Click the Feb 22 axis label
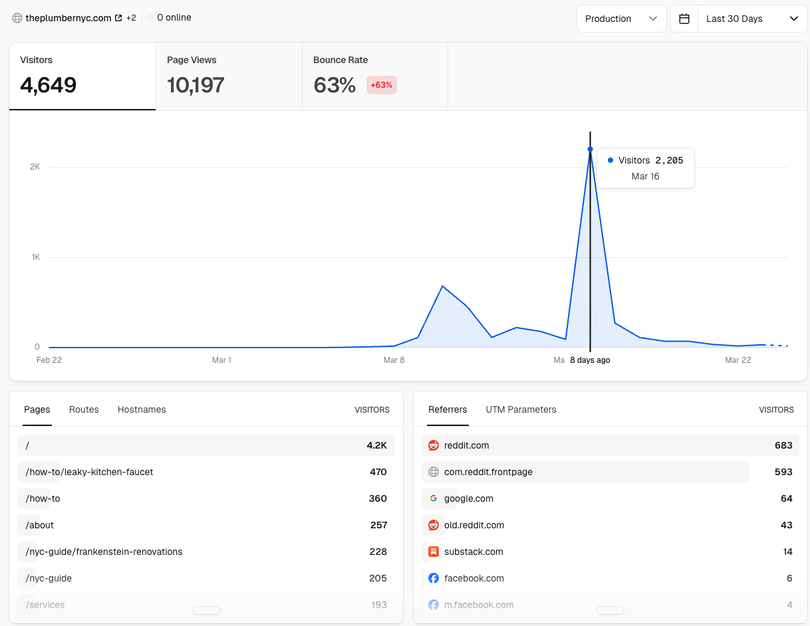This screenshot has height=626, width=810. (49, 360)
